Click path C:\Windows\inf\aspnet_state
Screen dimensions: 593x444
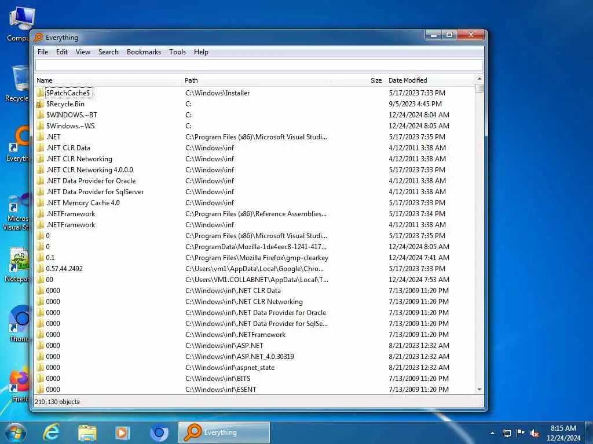click(230, 367)
